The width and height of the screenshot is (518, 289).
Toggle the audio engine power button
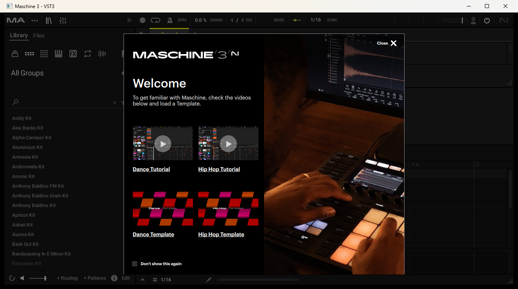(x=487, y=20)
